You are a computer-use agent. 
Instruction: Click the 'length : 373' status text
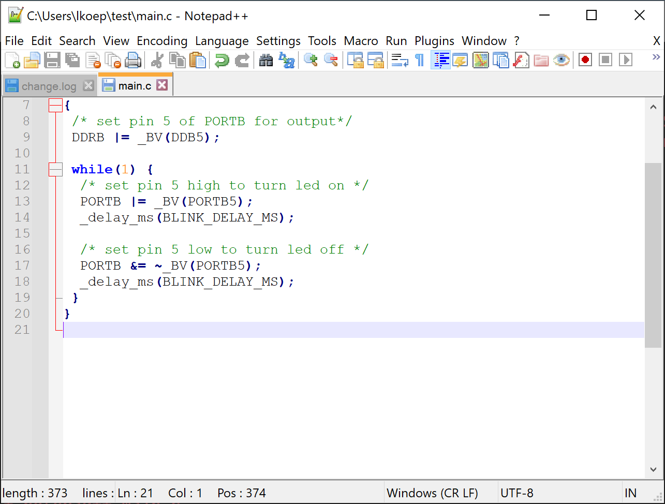point(36,493)
